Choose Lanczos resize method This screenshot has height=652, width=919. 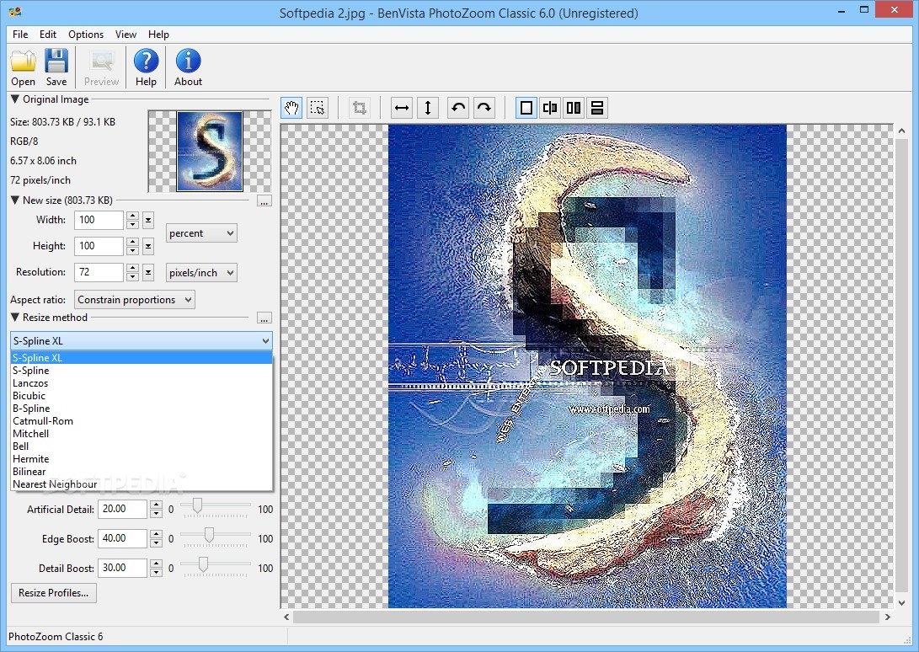coord(142,383)
